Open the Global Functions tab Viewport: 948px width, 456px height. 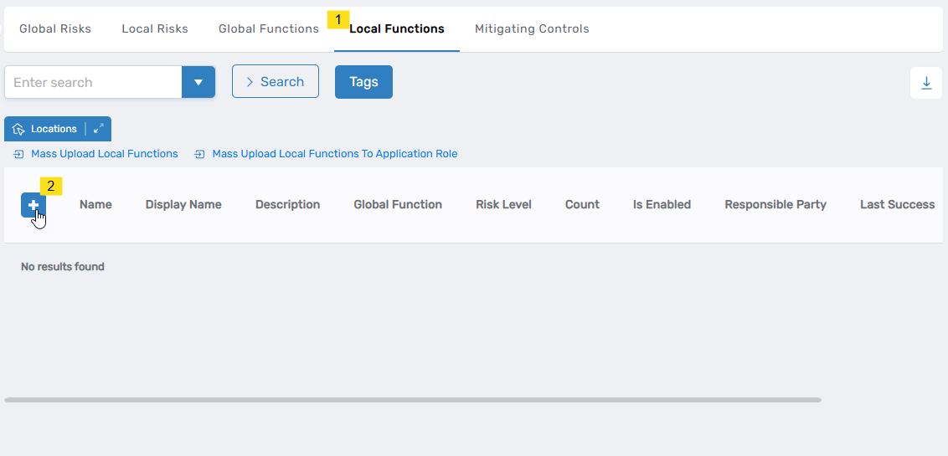pyautogui.click(x=269, y=28)
